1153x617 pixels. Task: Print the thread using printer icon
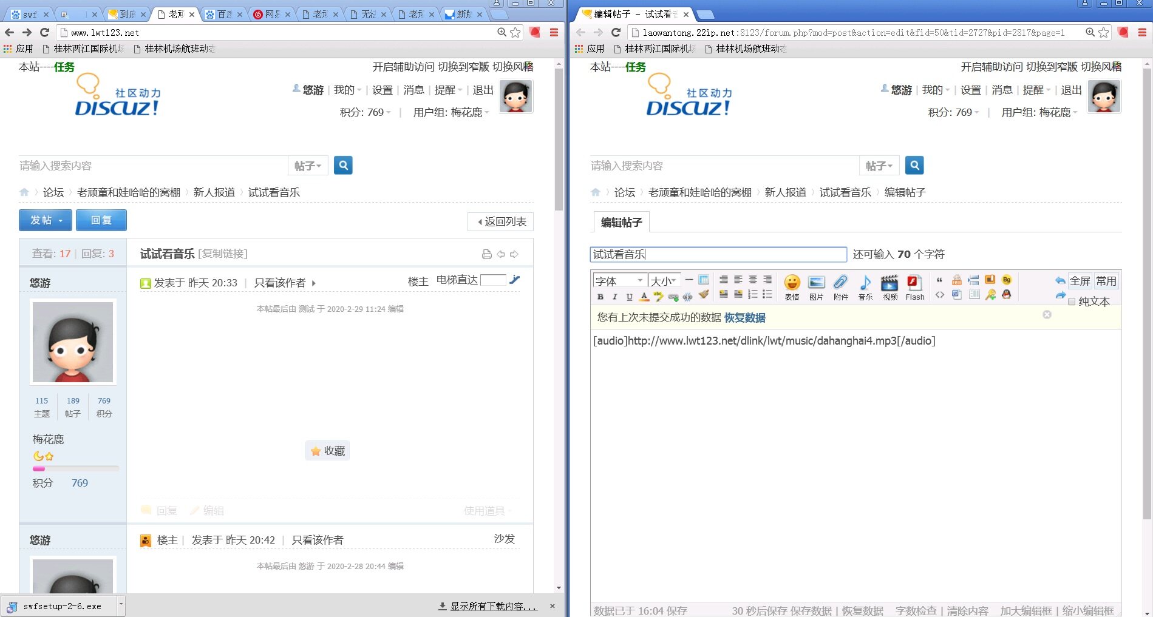pos(486,254)
